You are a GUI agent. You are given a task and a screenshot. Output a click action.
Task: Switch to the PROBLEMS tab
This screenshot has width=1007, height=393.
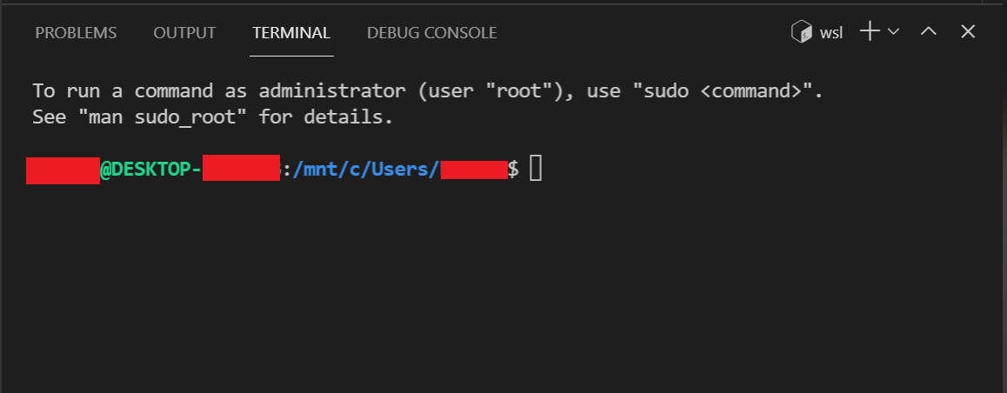[76, 33]
